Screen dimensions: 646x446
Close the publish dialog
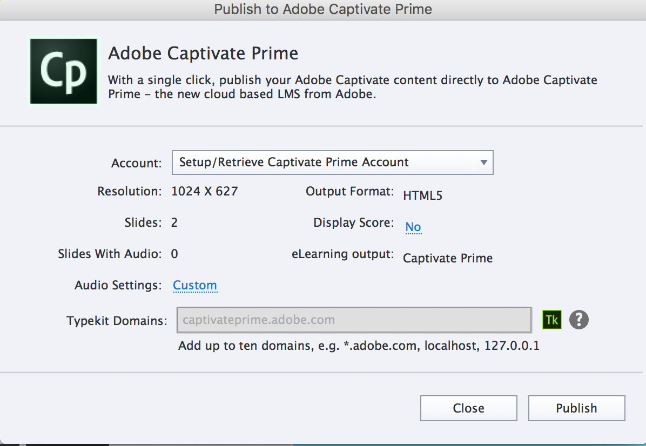tap(468, 408)
